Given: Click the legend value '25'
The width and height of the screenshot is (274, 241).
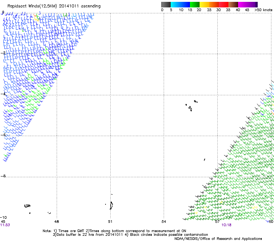Looking at the screenshot, I should coord(209,10).
